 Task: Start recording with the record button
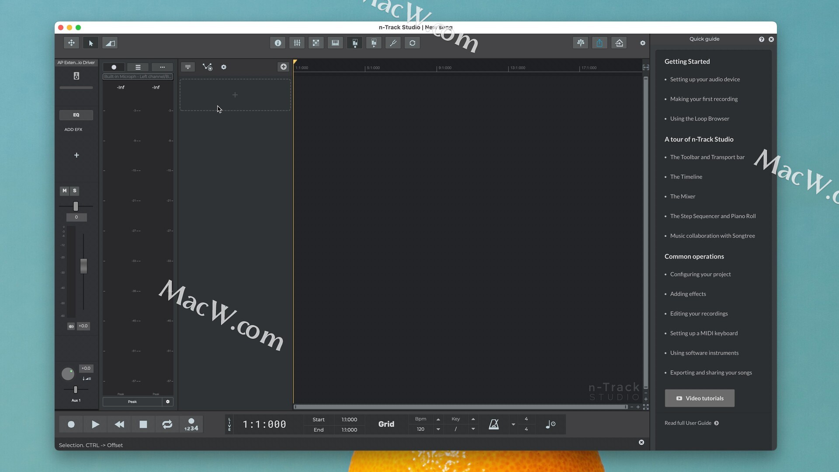point(71,424)
